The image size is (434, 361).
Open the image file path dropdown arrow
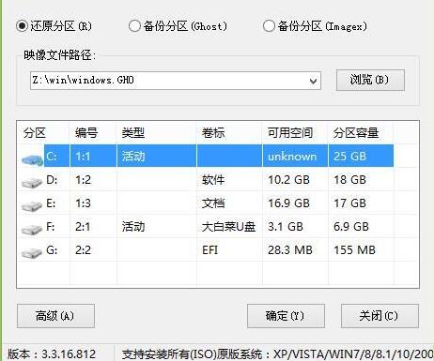pos(313,82)
